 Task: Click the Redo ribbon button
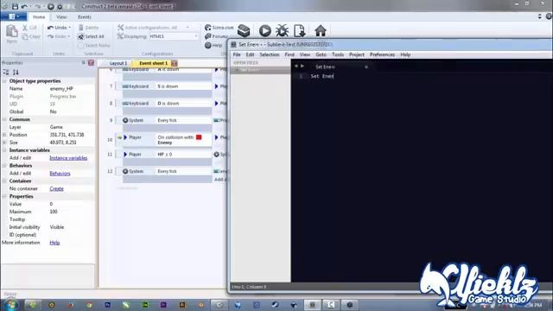click(59, 36)
